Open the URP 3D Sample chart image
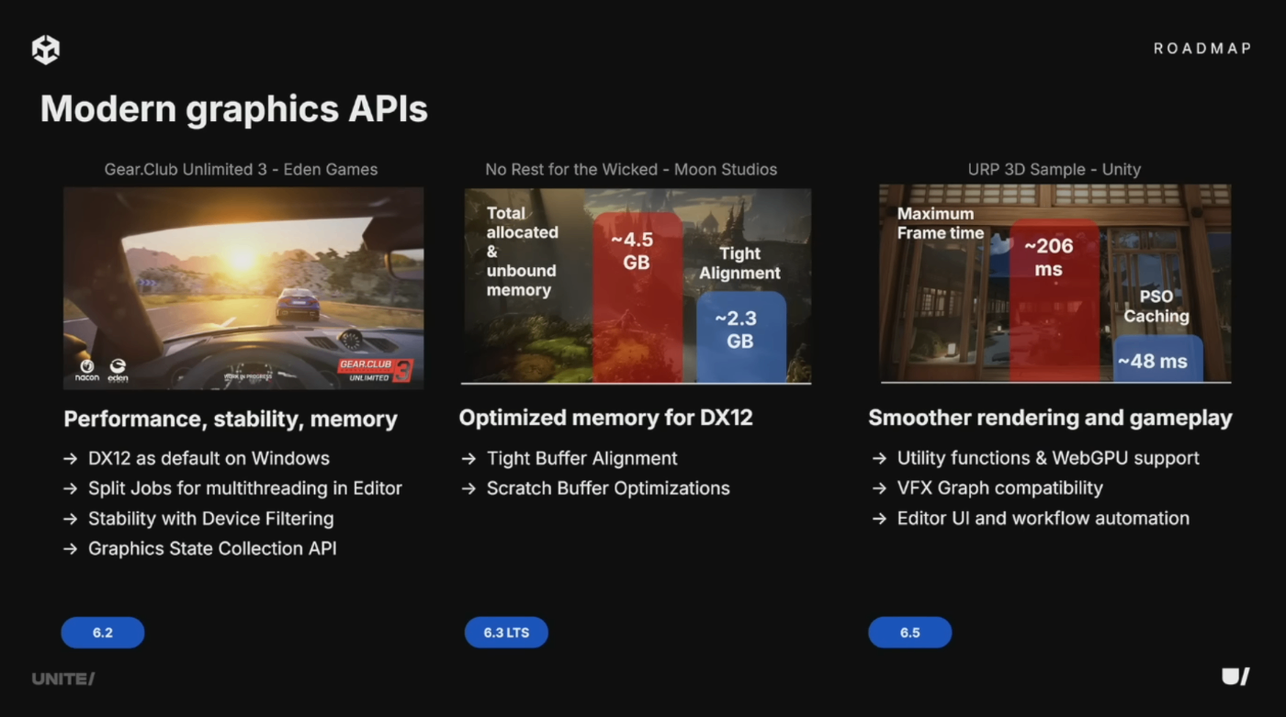Screen dimensions: 1286x717 1055,283
